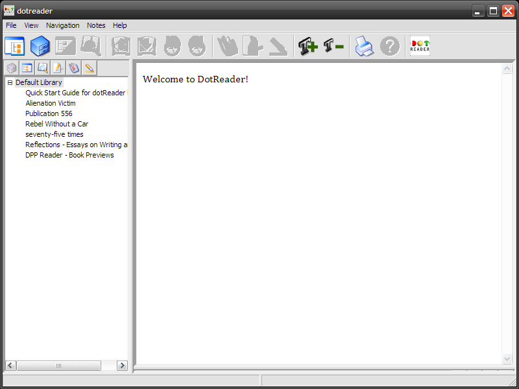Image resolution: width=519 pixels, height=389 pixels.
Task: Open the Alienation Victim book
Action: (x=51, y=103)
